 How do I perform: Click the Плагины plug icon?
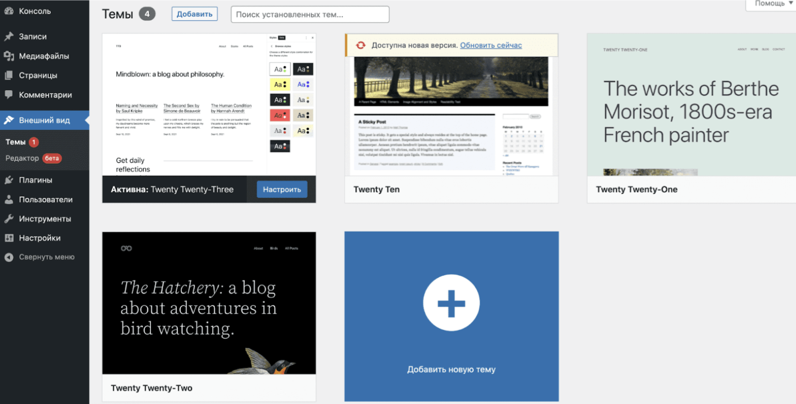point(8,180)
